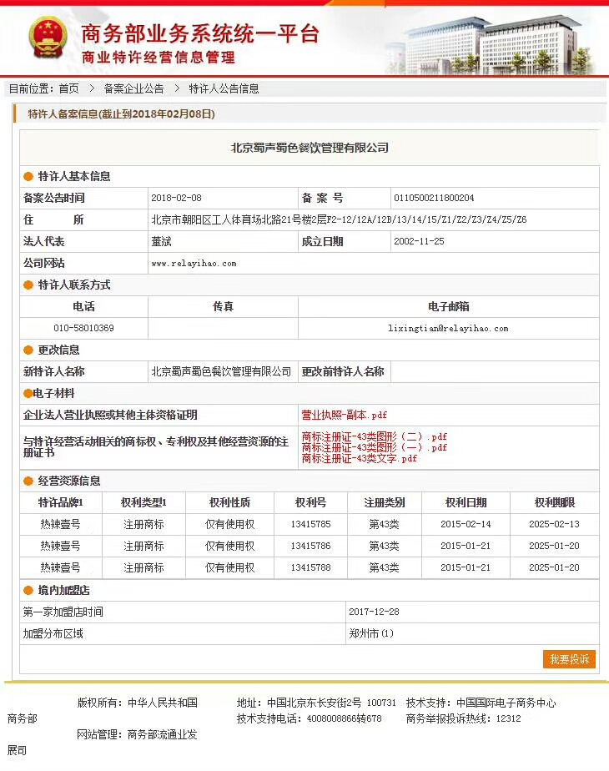Select the filing number 0110500211800204

pos(434,198)
